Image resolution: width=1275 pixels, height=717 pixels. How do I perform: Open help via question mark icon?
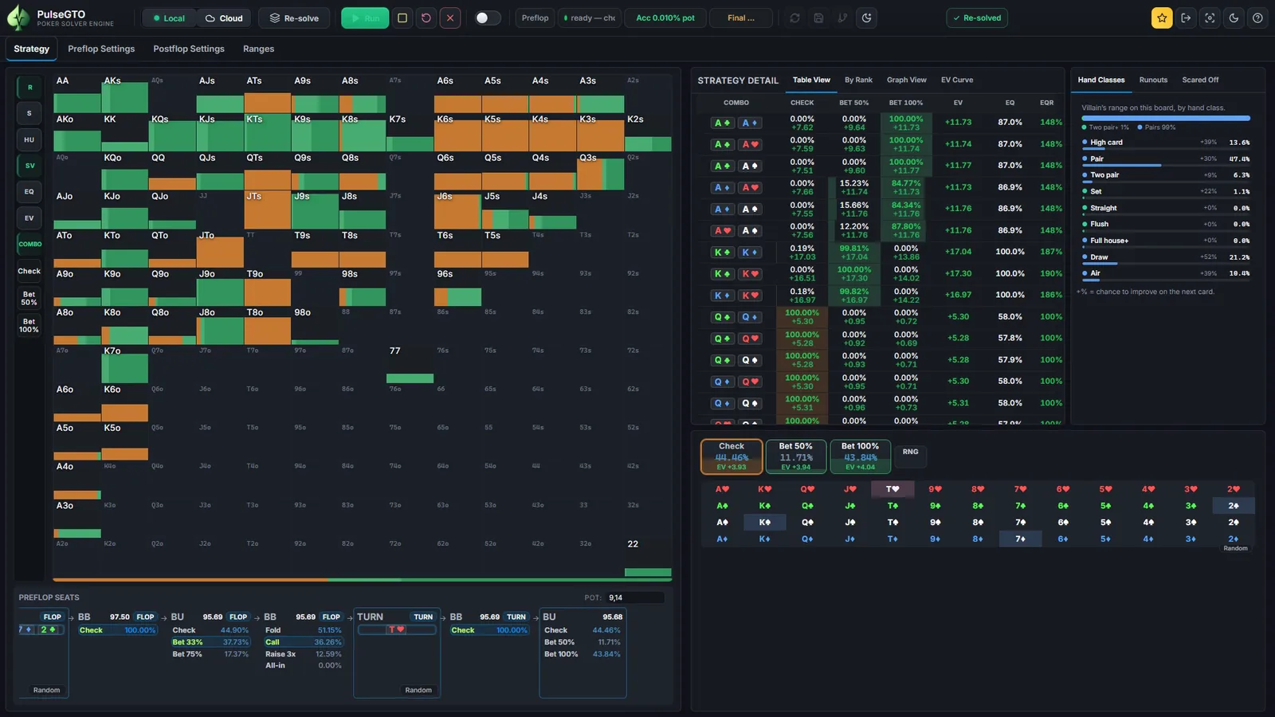click(x=1257, y=18)
